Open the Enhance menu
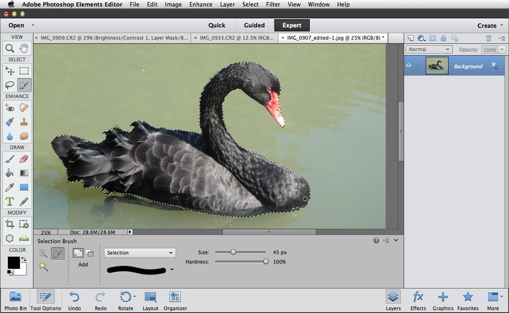This screenshot has width=509, height=313. click(201, 5)
